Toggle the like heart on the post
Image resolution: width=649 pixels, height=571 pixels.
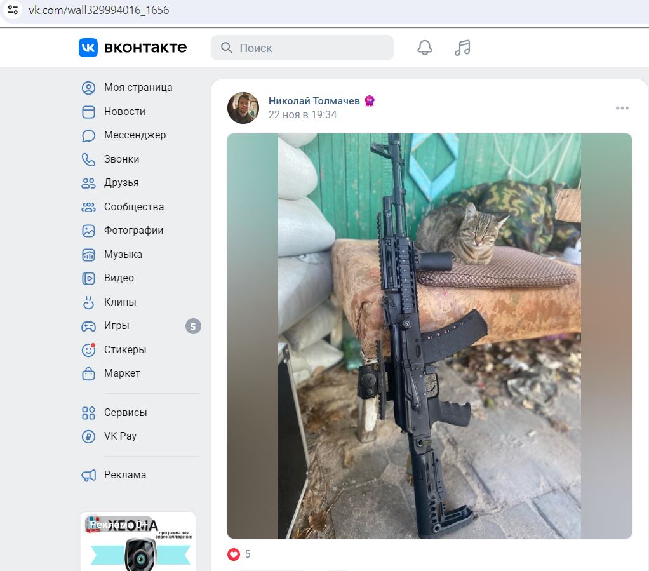tap(234, 554)
